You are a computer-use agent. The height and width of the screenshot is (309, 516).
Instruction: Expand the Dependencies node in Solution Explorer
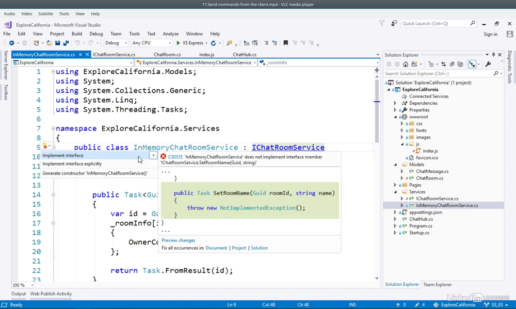pyautogui.click(x=395, y=103)
